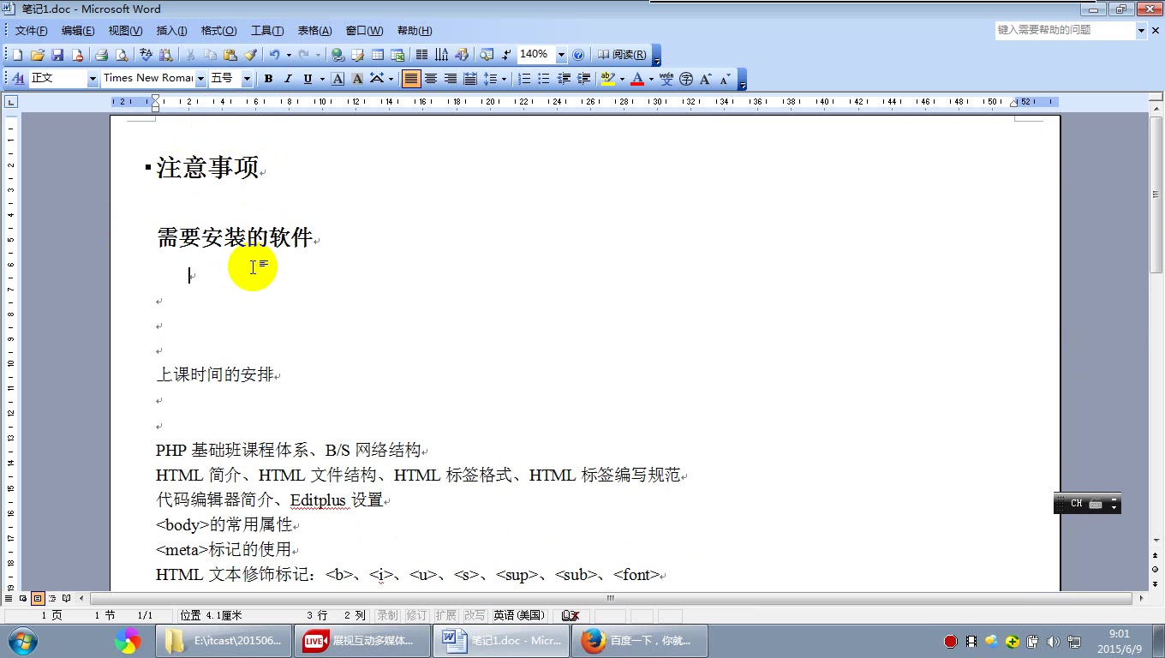This screenshot has width=1165, height=658.
Task: Open Styles and Formatting pane
Action: point(18,79)
